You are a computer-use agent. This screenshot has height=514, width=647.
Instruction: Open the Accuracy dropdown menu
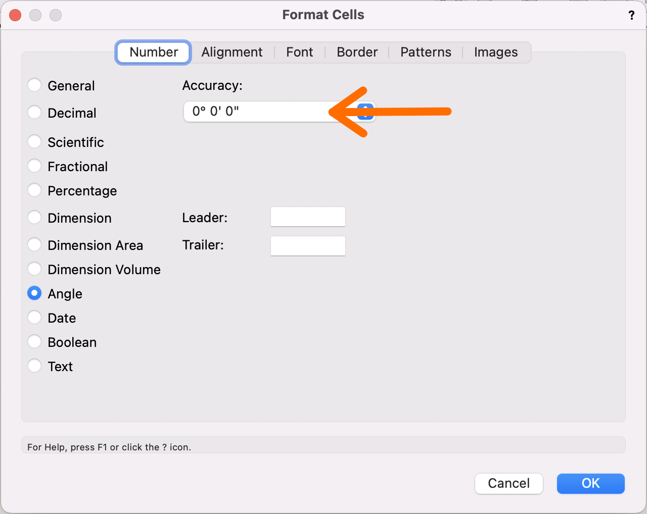coord(279,112)
